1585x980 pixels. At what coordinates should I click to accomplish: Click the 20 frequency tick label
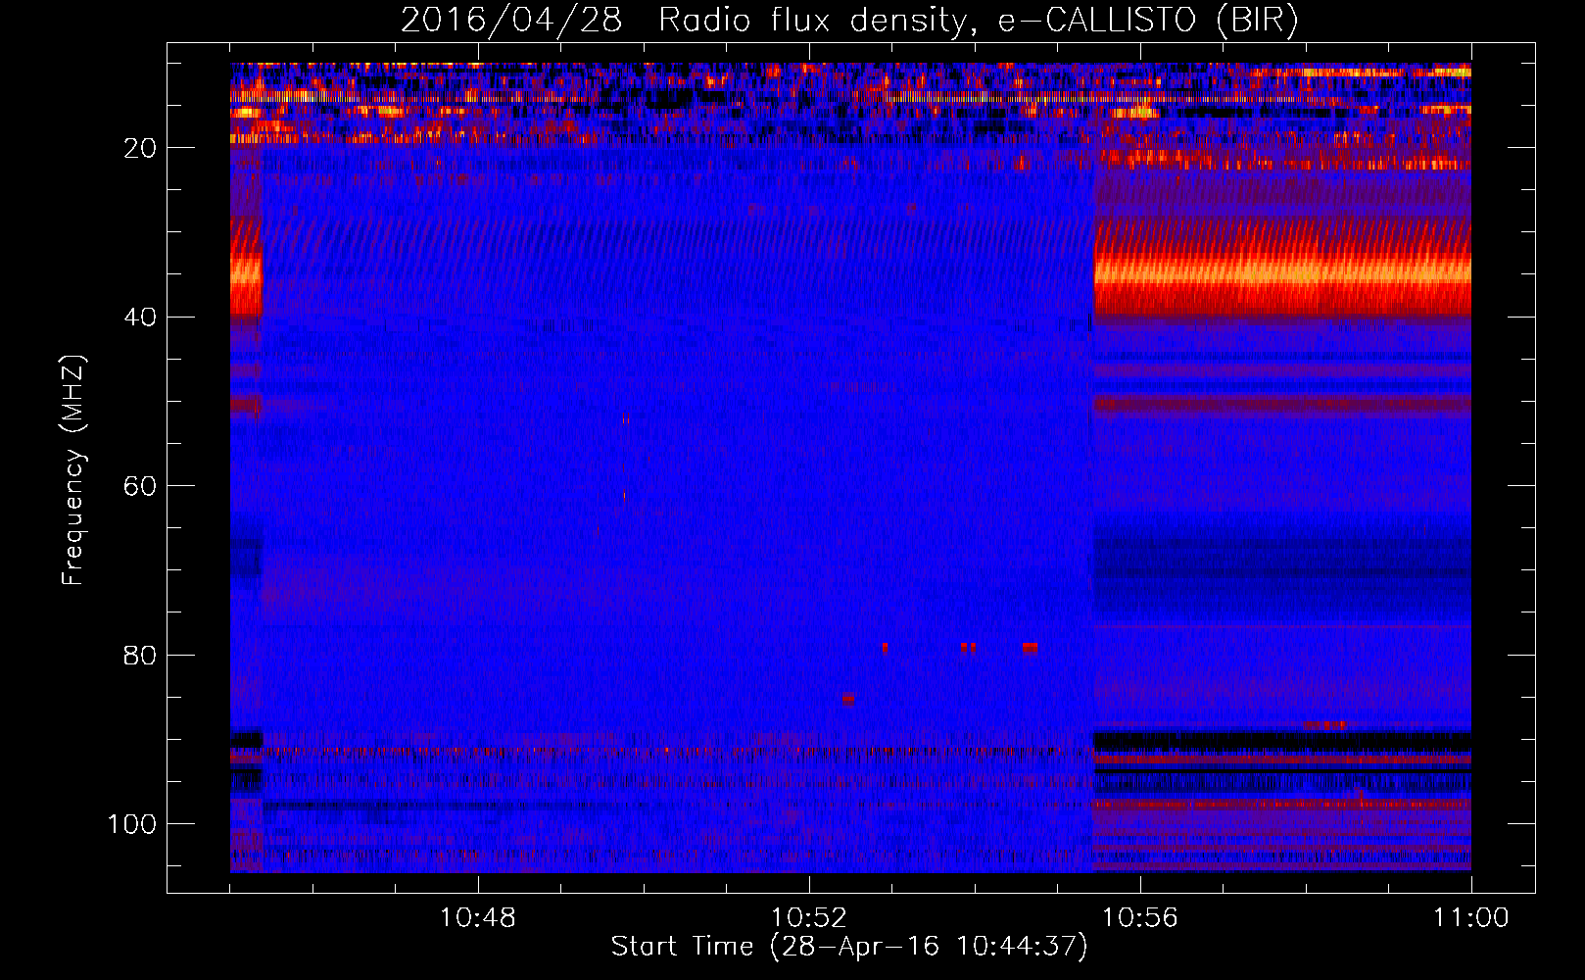point(141,148)
